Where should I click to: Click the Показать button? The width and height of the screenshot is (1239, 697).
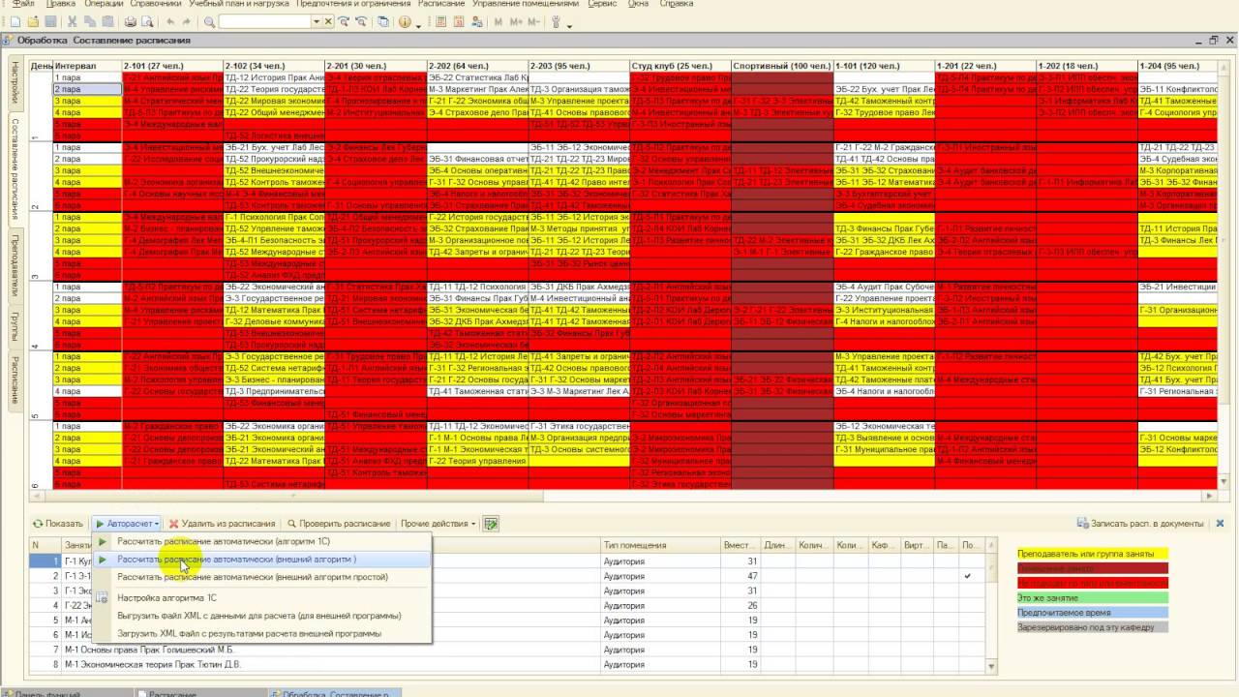point(58,524)
